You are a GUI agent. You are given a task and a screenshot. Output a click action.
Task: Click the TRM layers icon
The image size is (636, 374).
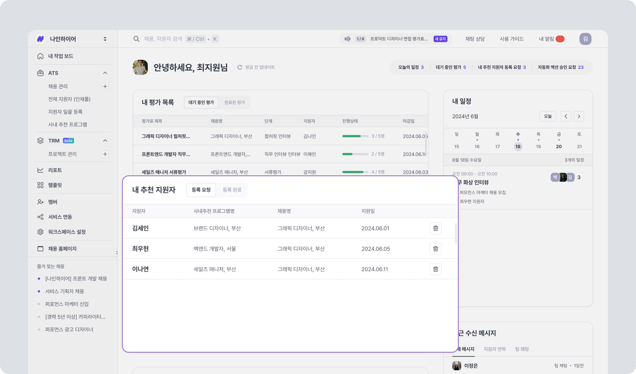coord(40,141)
